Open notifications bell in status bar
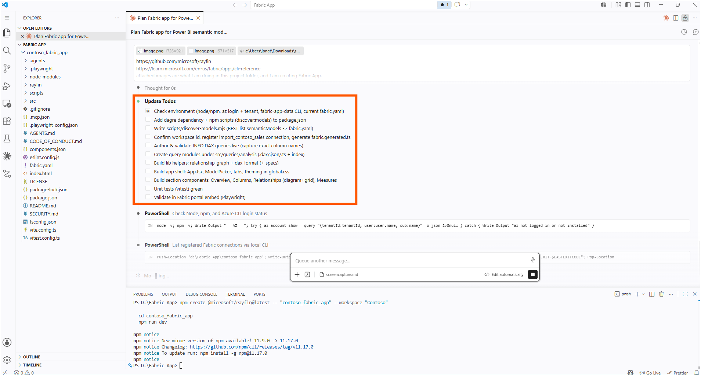Screen dimensions: 701x376 pos(696,373)
